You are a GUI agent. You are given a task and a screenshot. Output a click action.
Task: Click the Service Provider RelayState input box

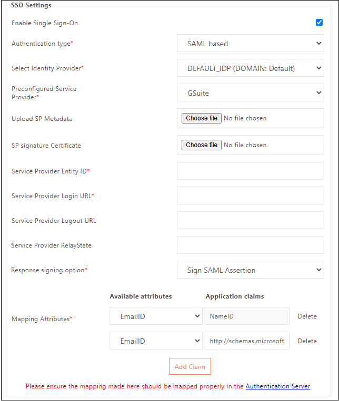pyautogui.click(x=250, y=245)
